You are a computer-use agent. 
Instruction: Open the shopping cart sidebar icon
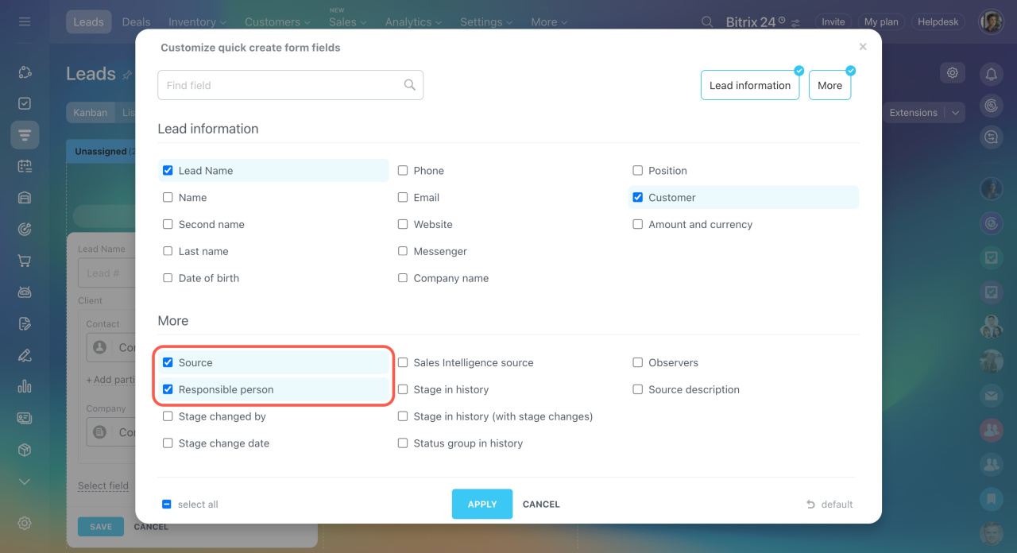coord(25,261)
